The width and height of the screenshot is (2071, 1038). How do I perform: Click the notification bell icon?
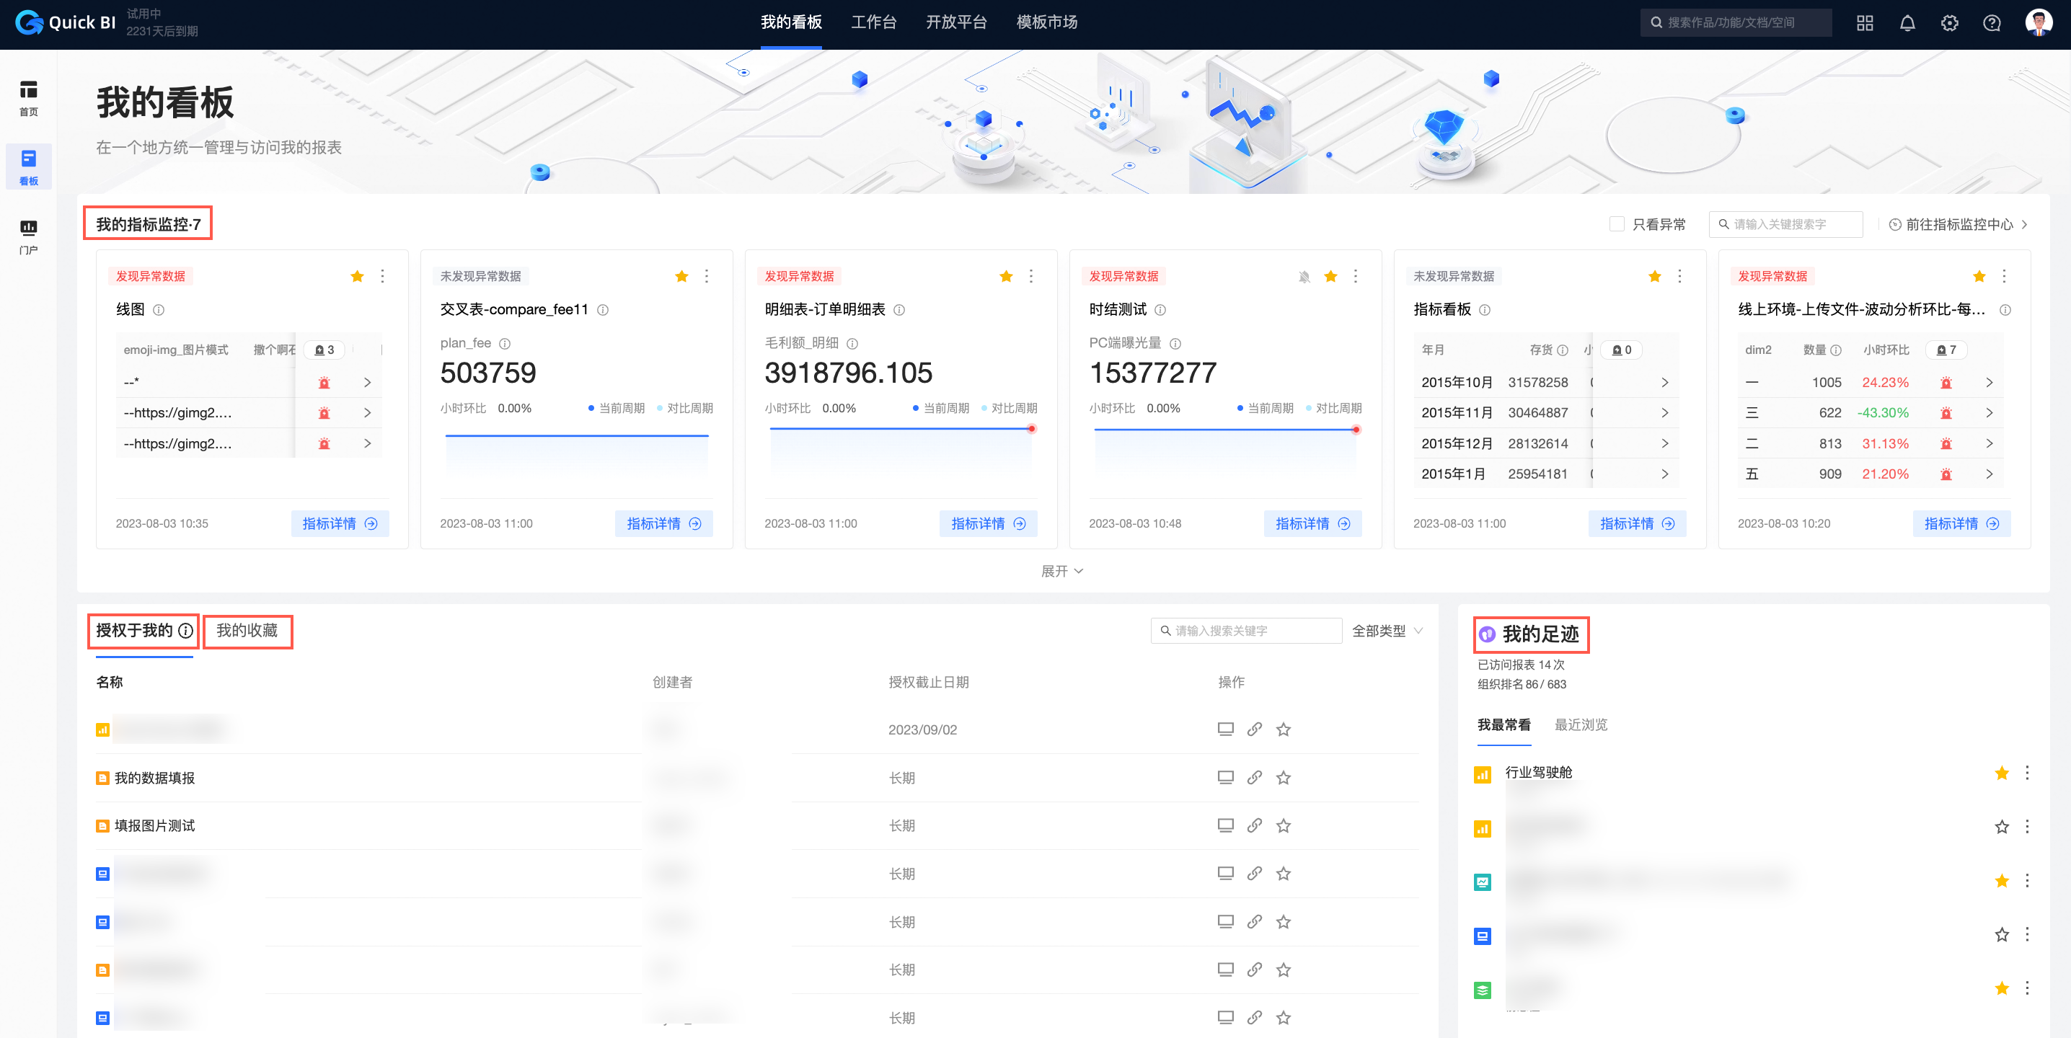(1907, 23)
